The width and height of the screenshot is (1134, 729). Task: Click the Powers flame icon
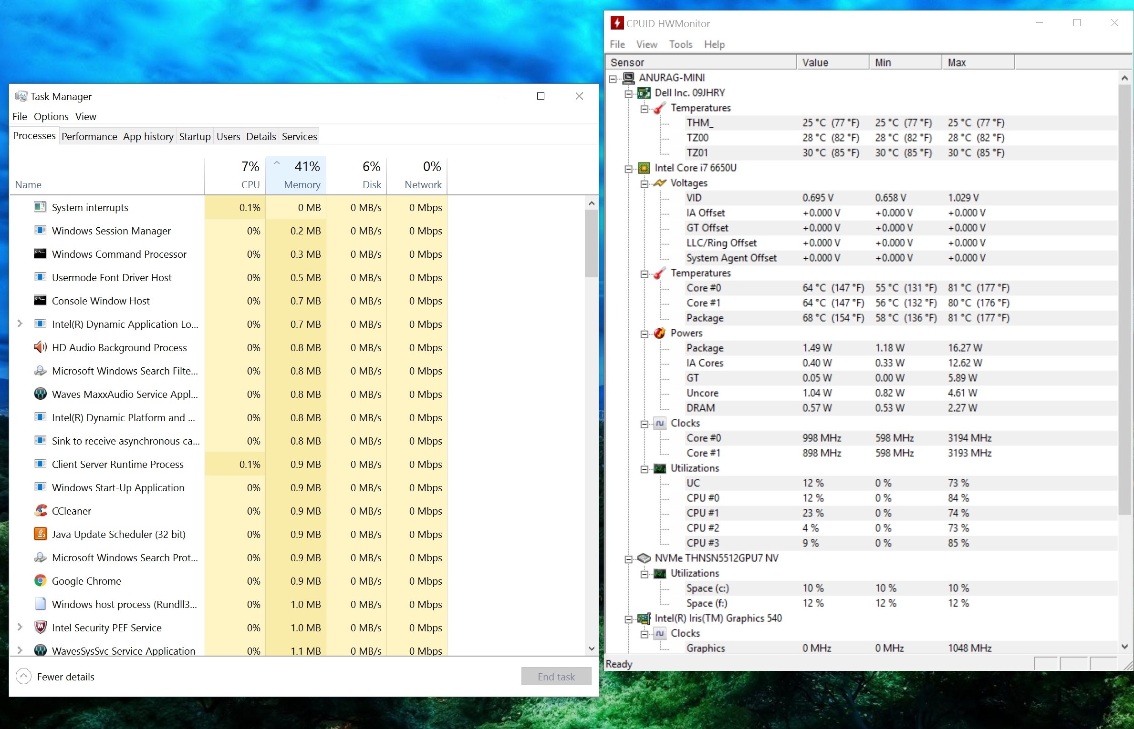pos(660,333)
